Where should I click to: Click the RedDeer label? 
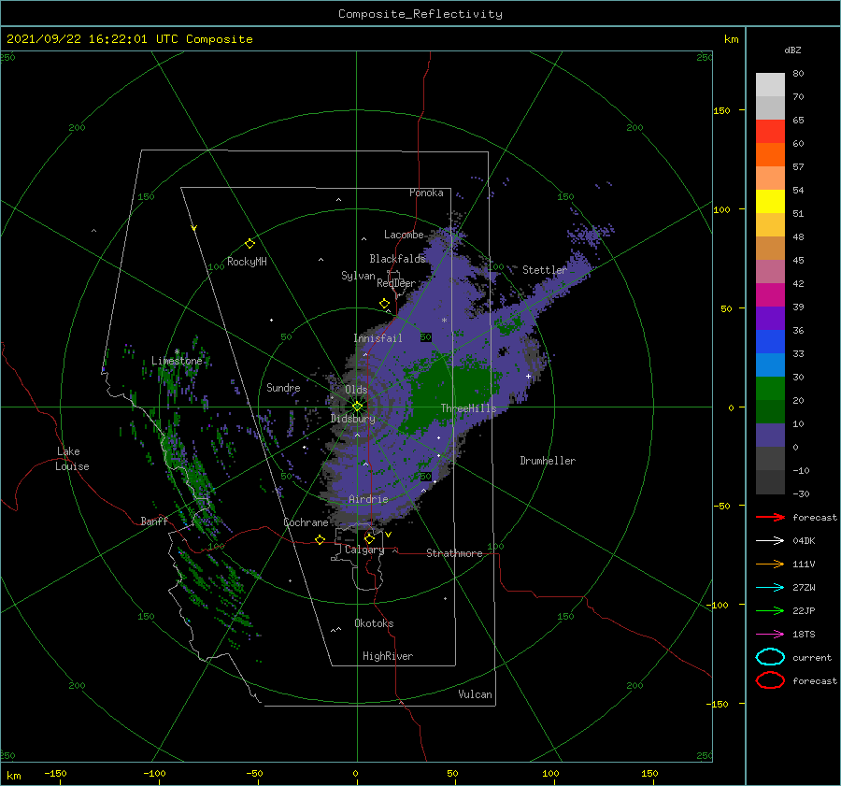[396, 283]
